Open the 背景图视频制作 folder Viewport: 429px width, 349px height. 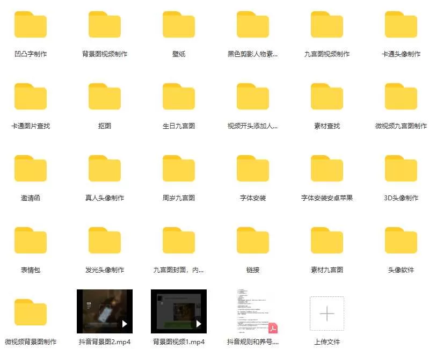pyautogui.click(x=104, y=25)
